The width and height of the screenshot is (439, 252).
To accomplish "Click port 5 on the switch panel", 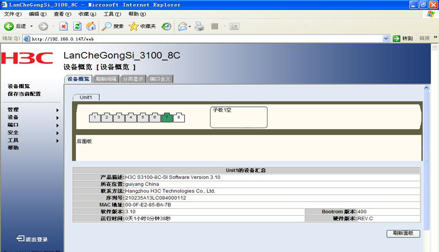I will point(143,117).
